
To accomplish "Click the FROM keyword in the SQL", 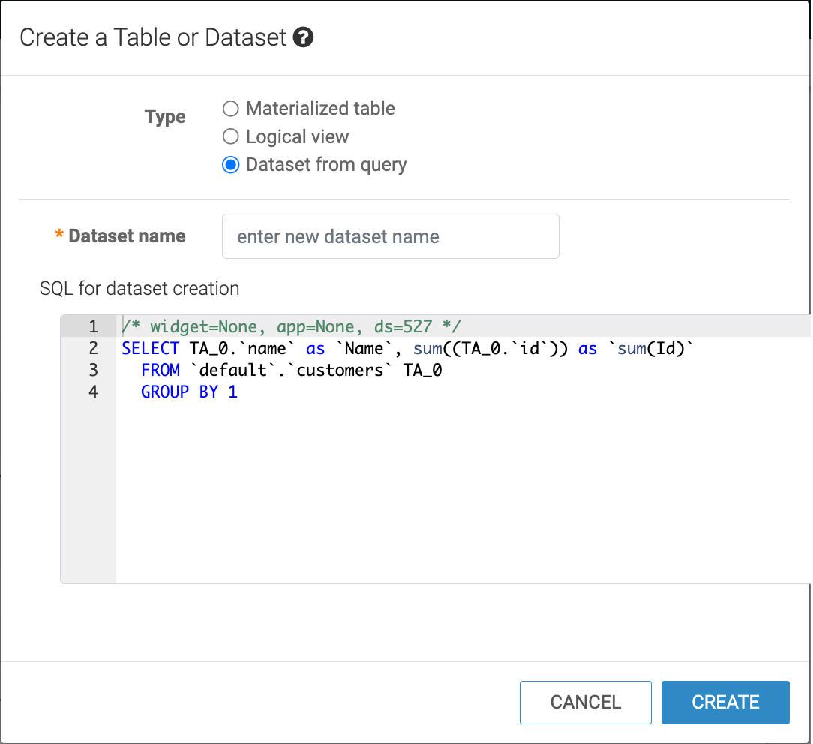I will pyautogui.click(x=160, y=370).
